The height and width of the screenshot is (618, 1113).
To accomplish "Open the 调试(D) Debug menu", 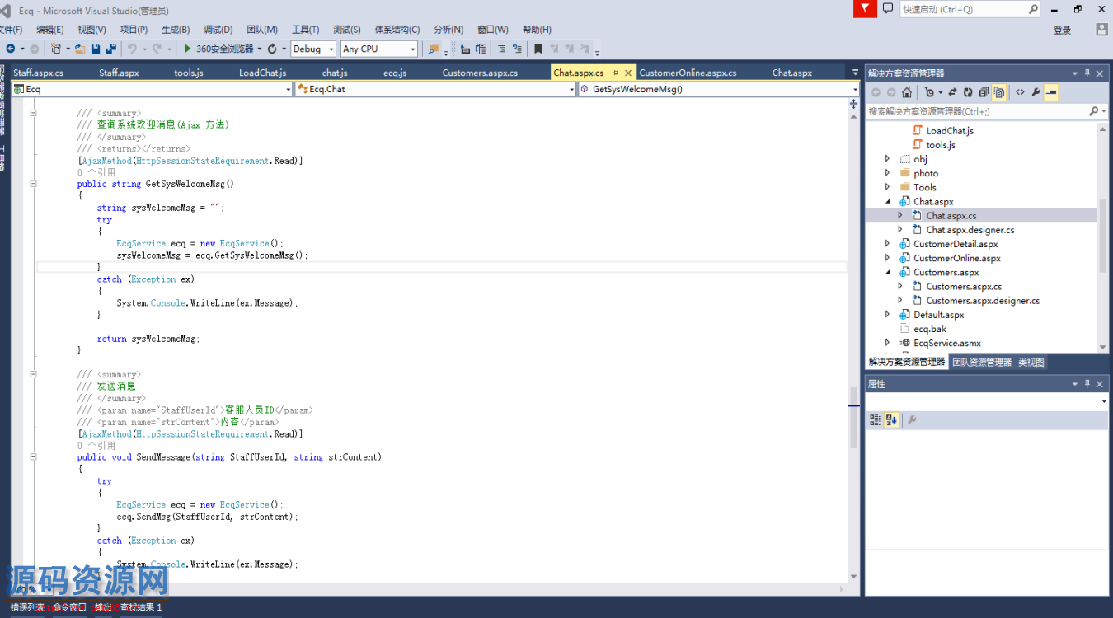I will 218,30.
